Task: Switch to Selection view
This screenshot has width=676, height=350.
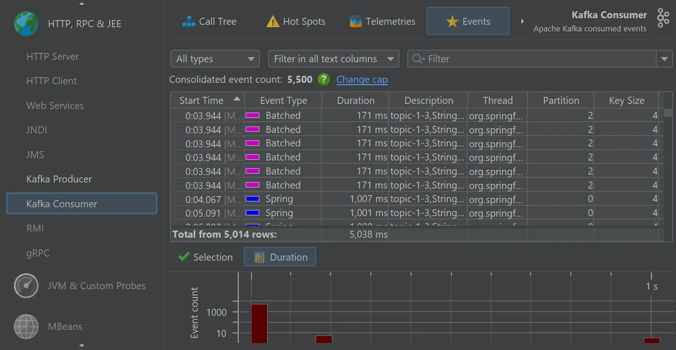Action: 205,257
